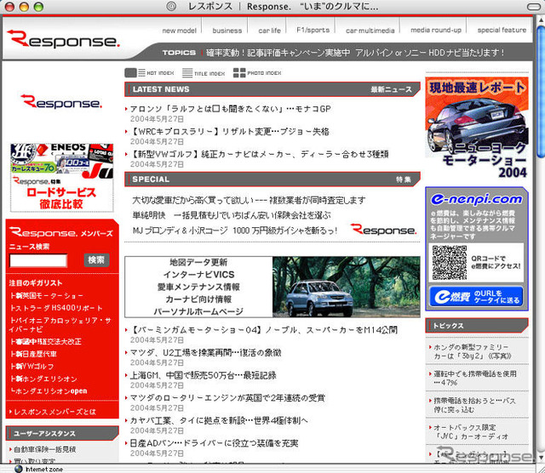Screen dimensions: 545x473
Task: Open the car life tab
Action: [x=269, y=31]
